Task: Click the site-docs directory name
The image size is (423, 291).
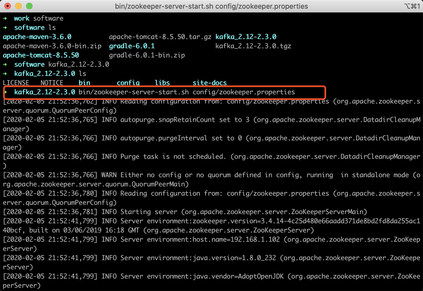Action: coord(210,83)
